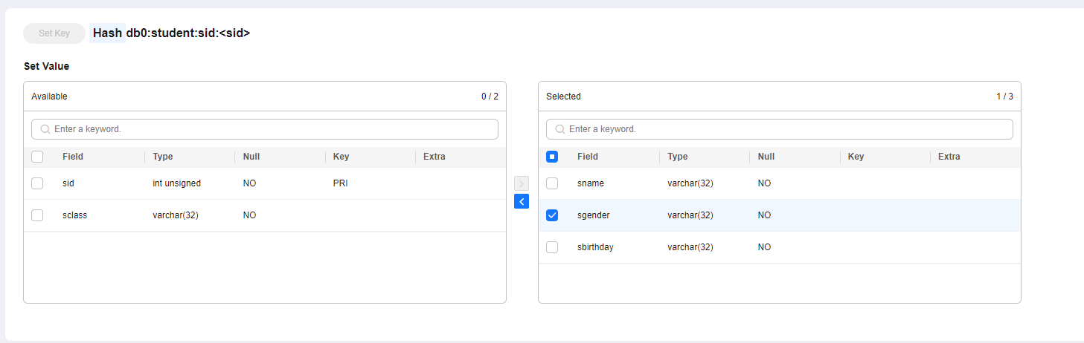Check the sbirthday field checkbox

click(552, 247)
